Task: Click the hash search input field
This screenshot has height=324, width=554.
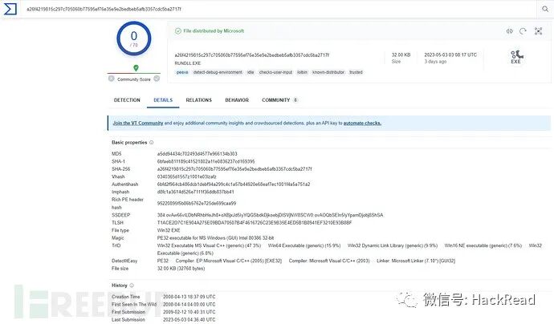Action: (279, 9)
